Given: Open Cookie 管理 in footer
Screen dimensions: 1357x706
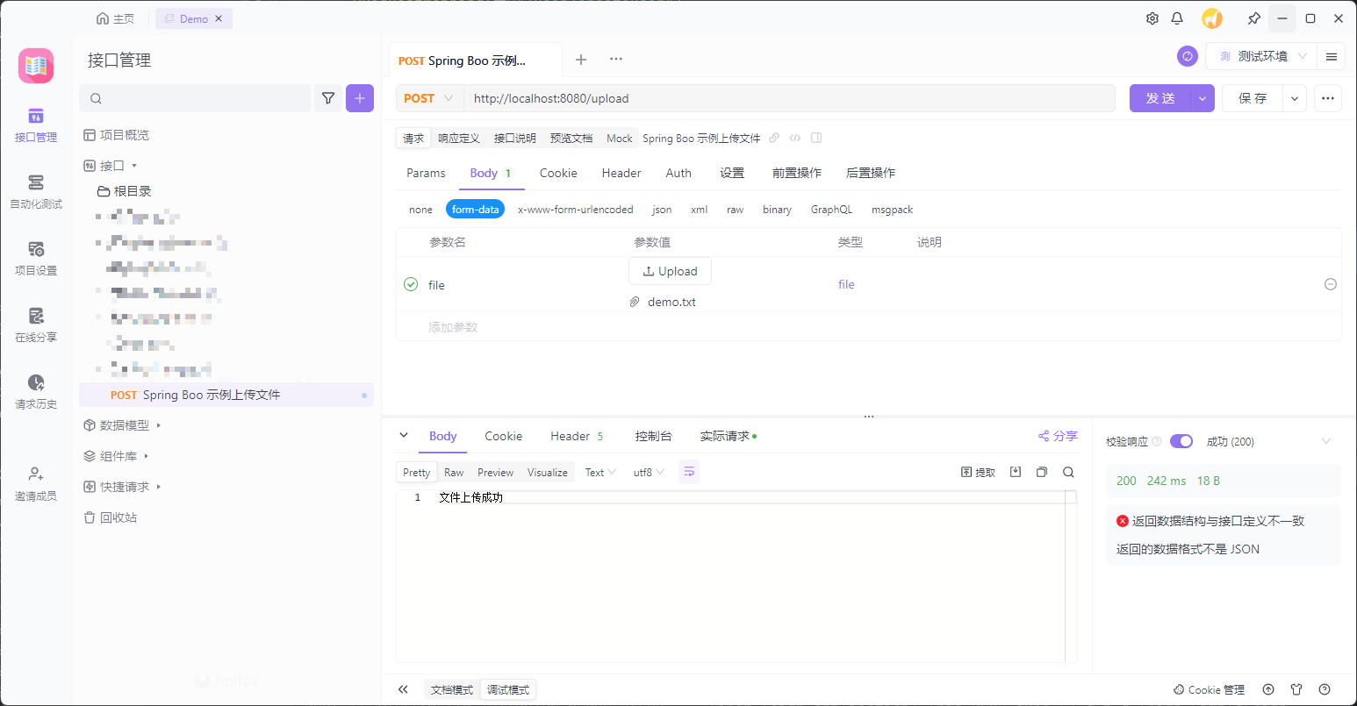Looking at the screenshot, I should 1209,689.
